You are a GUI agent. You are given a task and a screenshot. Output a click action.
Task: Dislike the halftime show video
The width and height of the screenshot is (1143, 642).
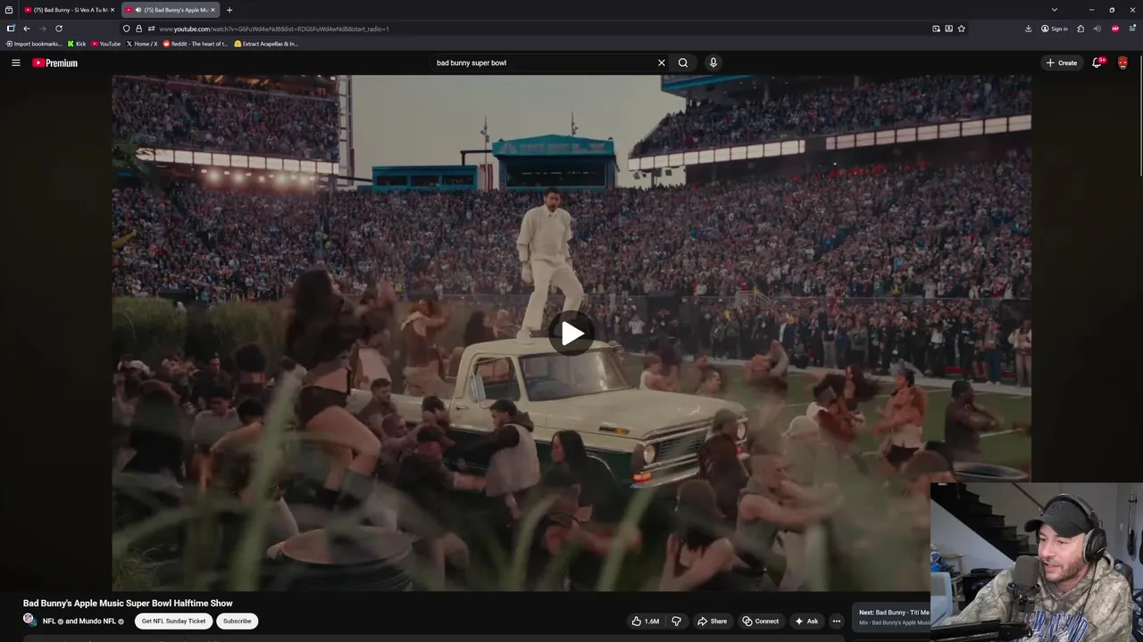[676, 621]
